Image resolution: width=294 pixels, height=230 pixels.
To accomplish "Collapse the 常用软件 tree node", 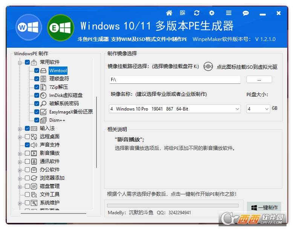I will [20, 63].
